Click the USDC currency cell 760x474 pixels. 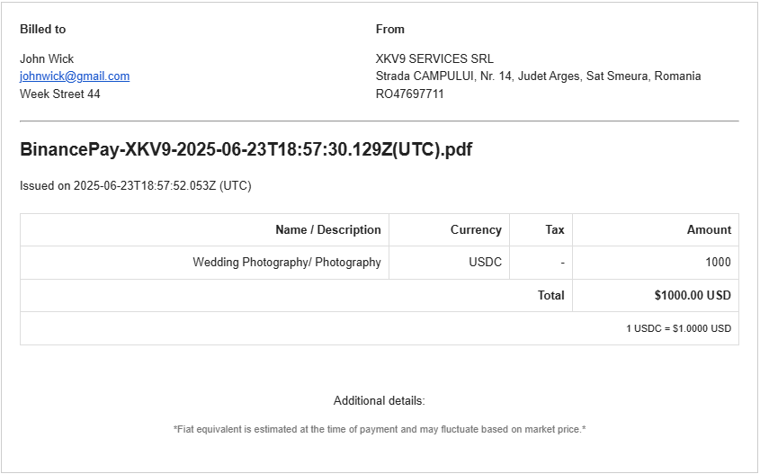click(x=486, y=263)
